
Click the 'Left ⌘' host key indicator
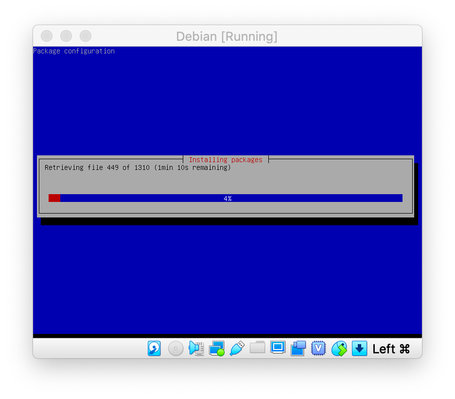tap(391, 349)
